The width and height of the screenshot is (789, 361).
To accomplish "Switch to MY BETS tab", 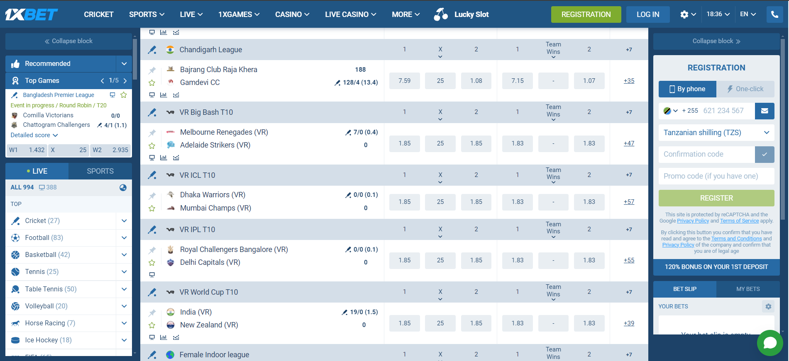I will pyautogui.click(x=748, y=289).
